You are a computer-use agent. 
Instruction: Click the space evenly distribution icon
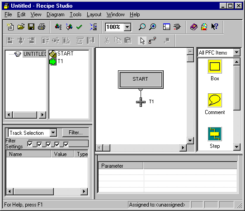80,41
